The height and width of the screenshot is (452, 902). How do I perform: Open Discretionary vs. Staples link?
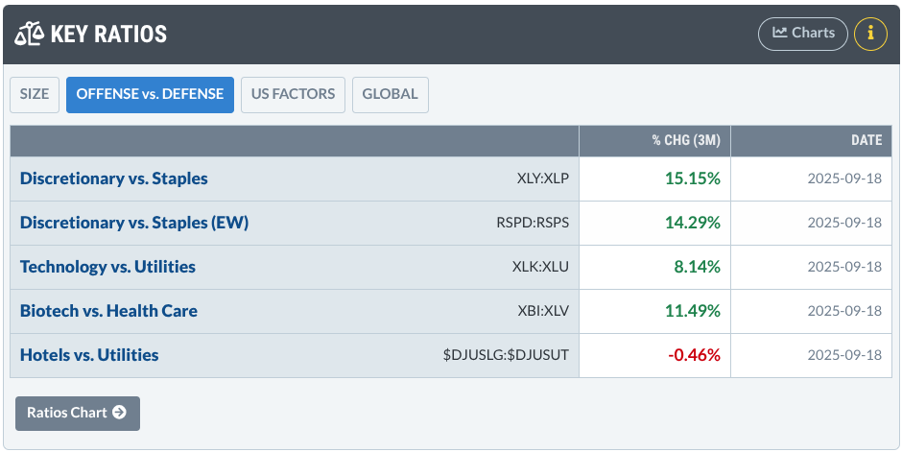pos(114,178)
